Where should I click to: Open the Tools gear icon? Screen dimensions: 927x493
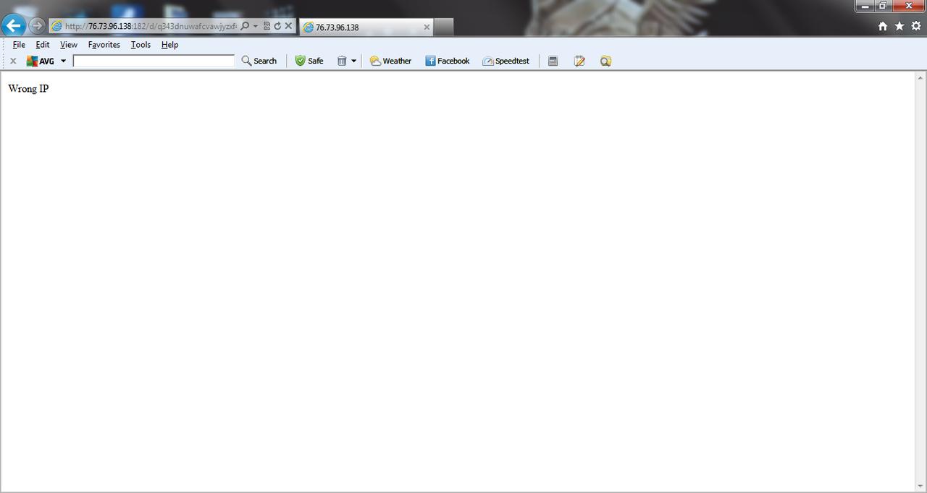[916, 26]
